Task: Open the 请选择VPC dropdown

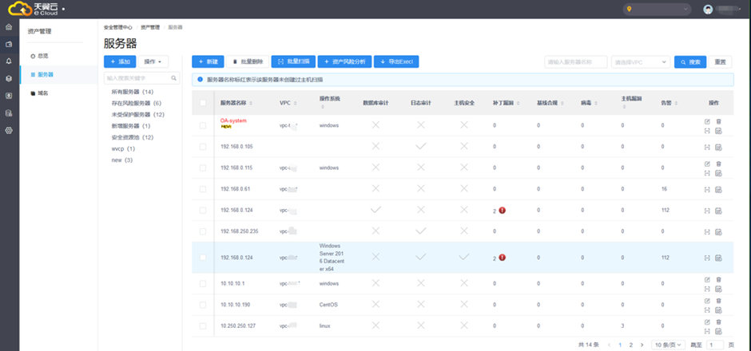Action: pos(641,61)
